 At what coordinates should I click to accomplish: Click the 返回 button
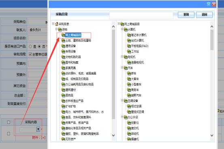click(x=204, y=15)
